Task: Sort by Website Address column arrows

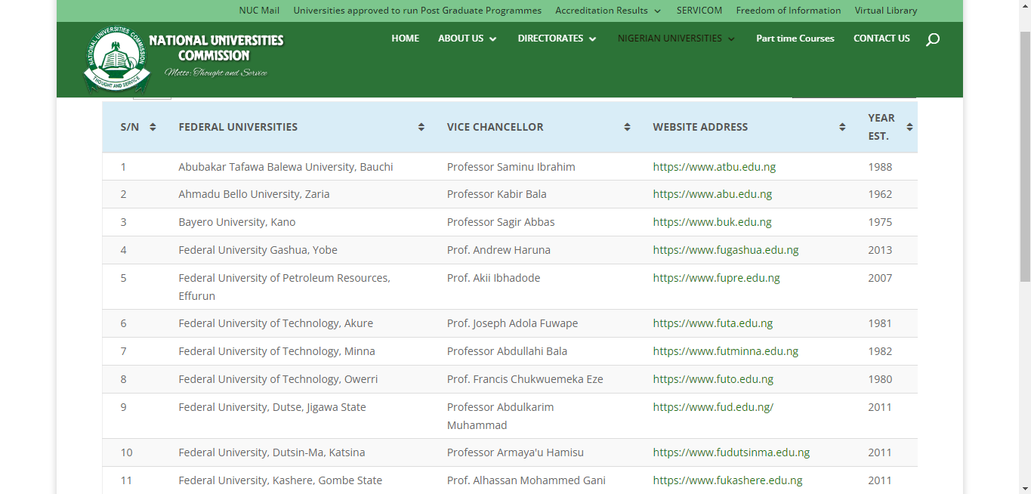Action: coord(842,127)
